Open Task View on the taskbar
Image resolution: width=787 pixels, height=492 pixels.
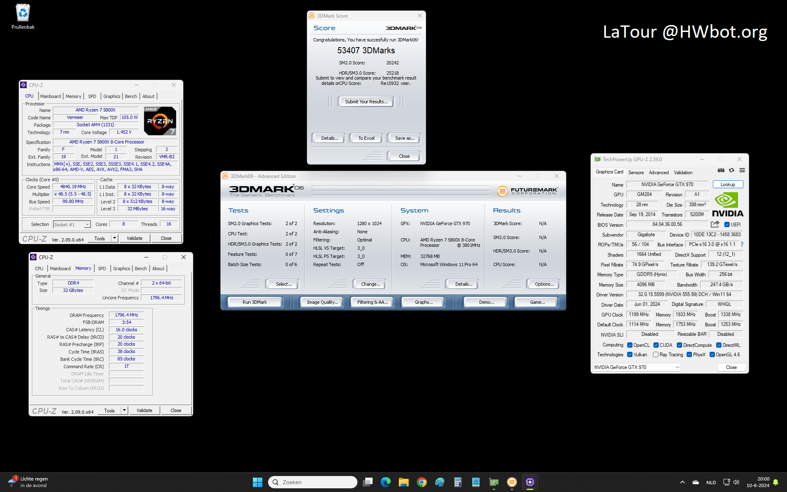click(368, 482)
